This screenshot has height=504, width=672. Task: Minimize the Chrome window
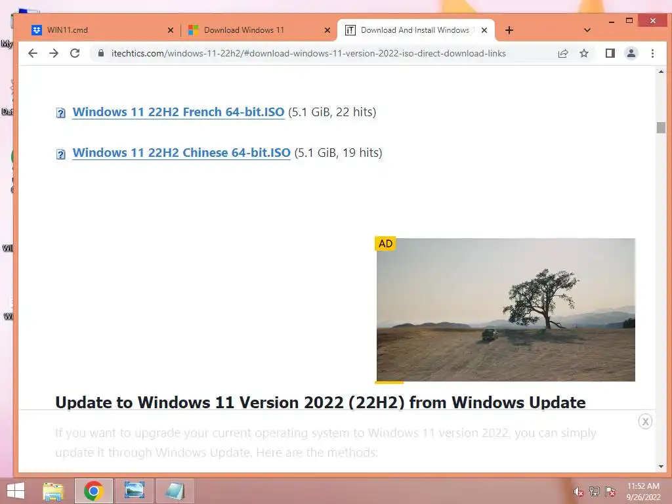point(612,21)
